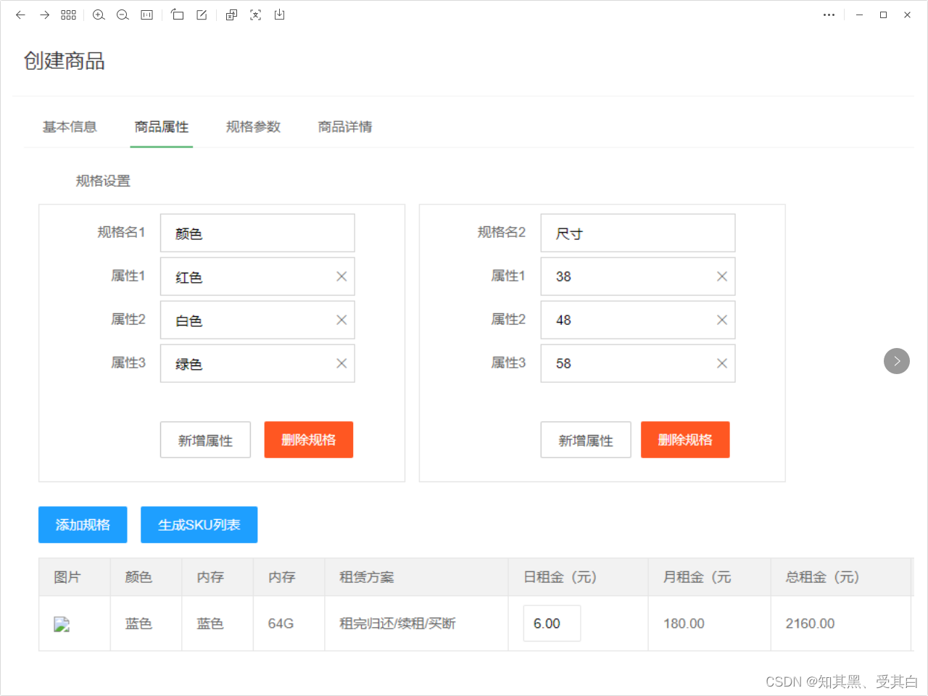
Task: Open the three-dot more options menu
Action: 829,14
